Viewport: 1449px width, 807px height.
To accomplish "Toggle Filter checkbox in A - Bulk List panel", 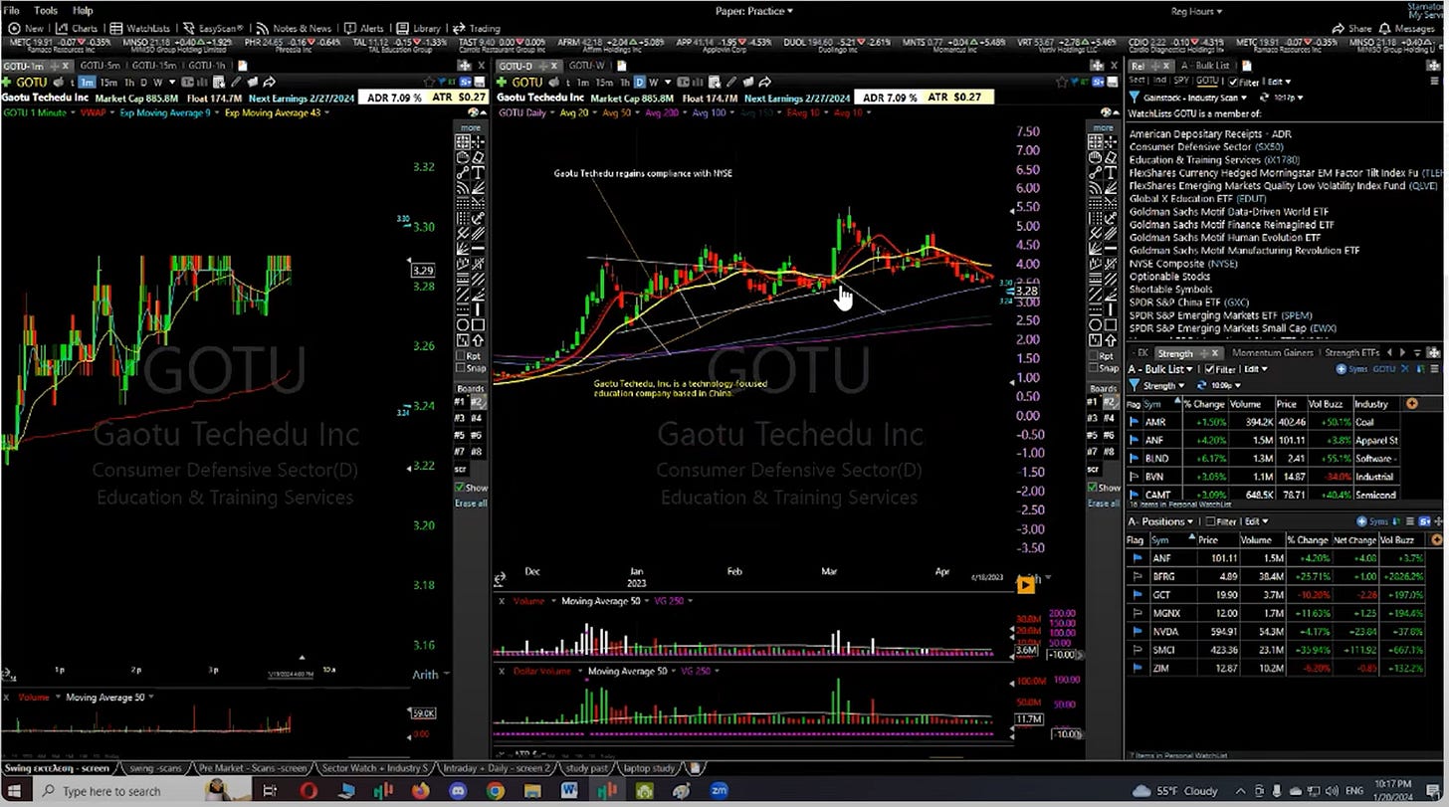I will pos(1209,369).
